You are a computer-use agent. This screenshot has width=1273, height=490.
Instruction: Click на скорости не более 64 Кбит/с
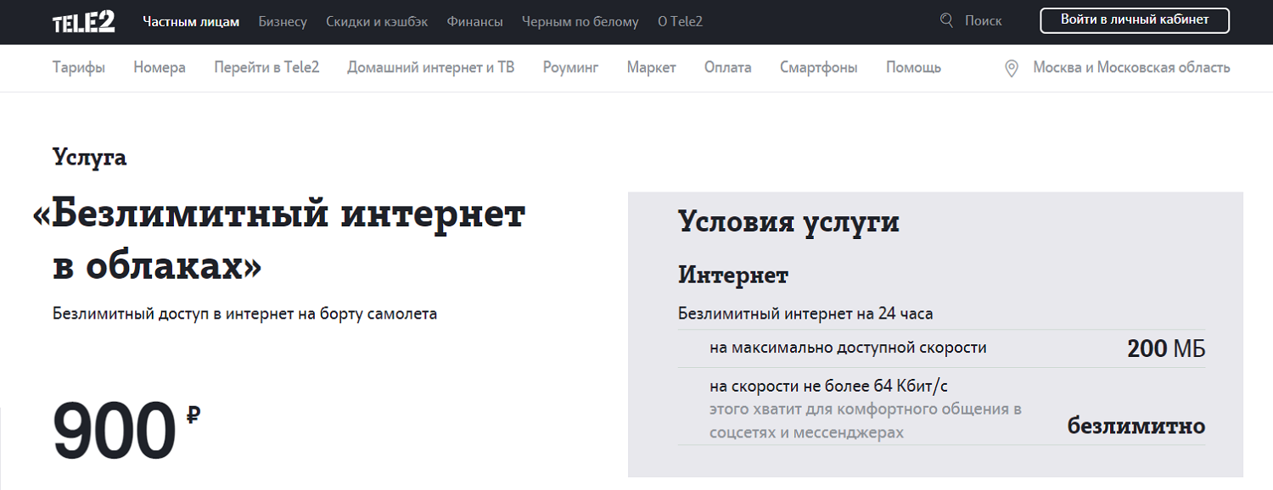pos(828,387)
